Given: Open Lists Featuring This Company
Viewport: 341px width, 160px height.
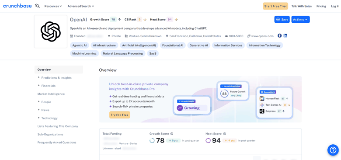Looking at the screenshot, I should 58,126.
